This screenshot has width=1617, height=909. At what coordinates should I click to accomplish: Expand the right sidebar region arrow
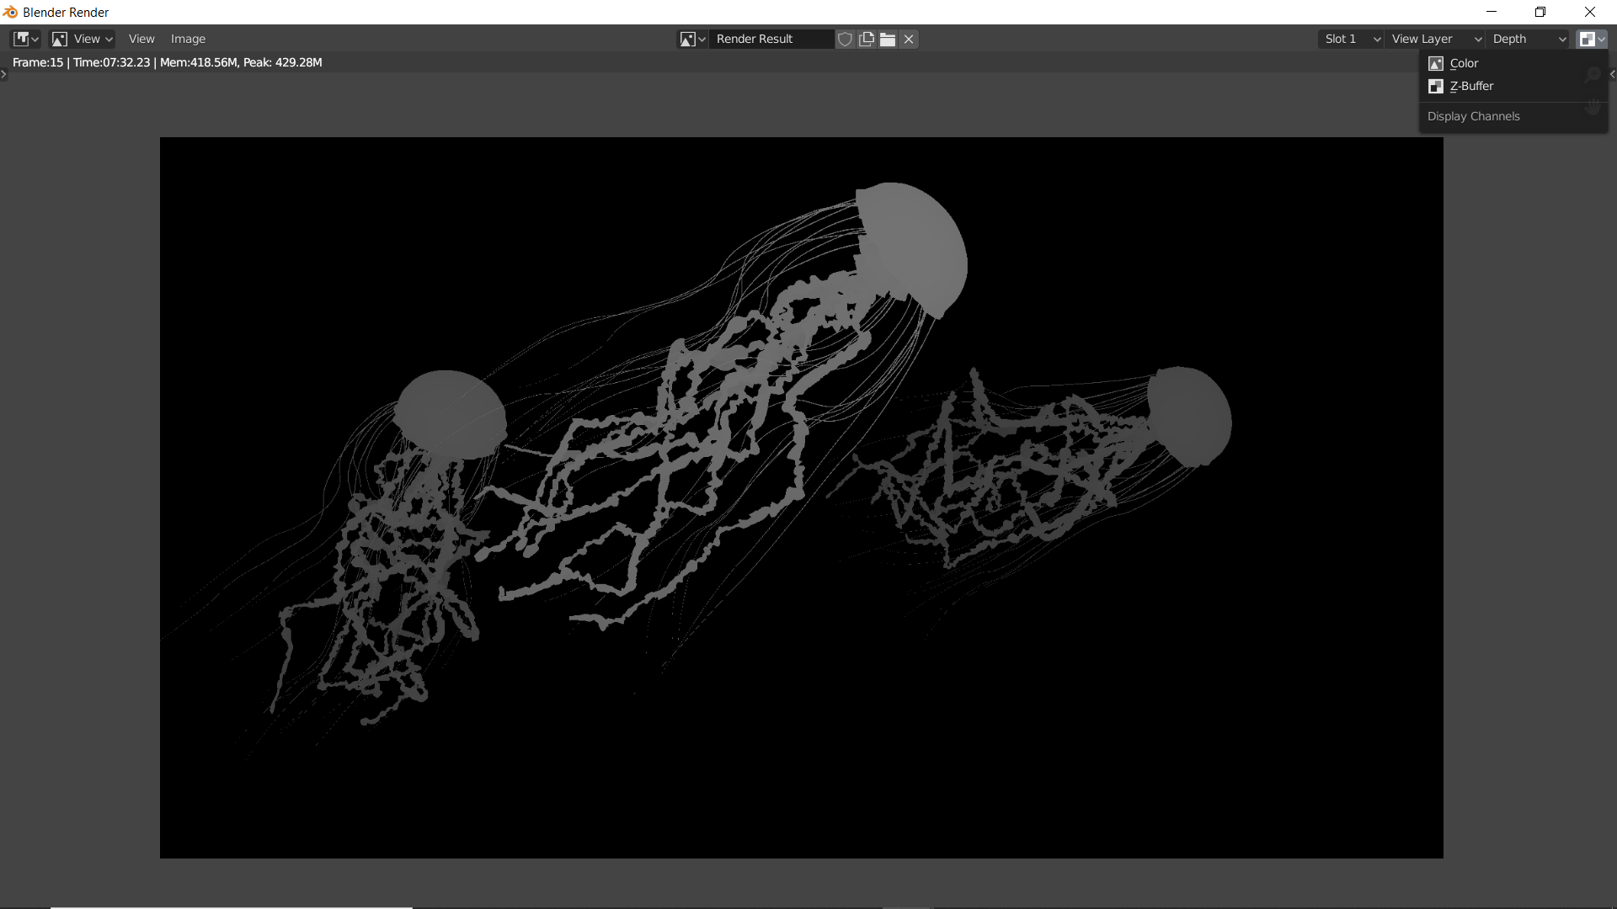point(1612,74)
